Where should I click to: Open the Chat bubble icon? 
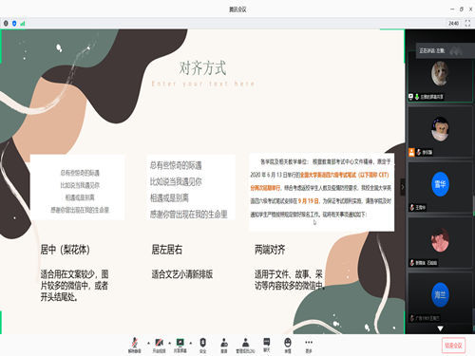pyautogui.click(x=267, y=345)
